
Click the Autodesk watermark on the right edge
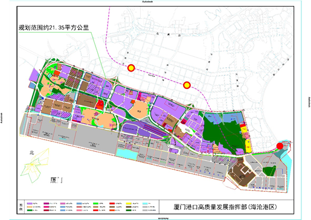(x=309, y=102)
